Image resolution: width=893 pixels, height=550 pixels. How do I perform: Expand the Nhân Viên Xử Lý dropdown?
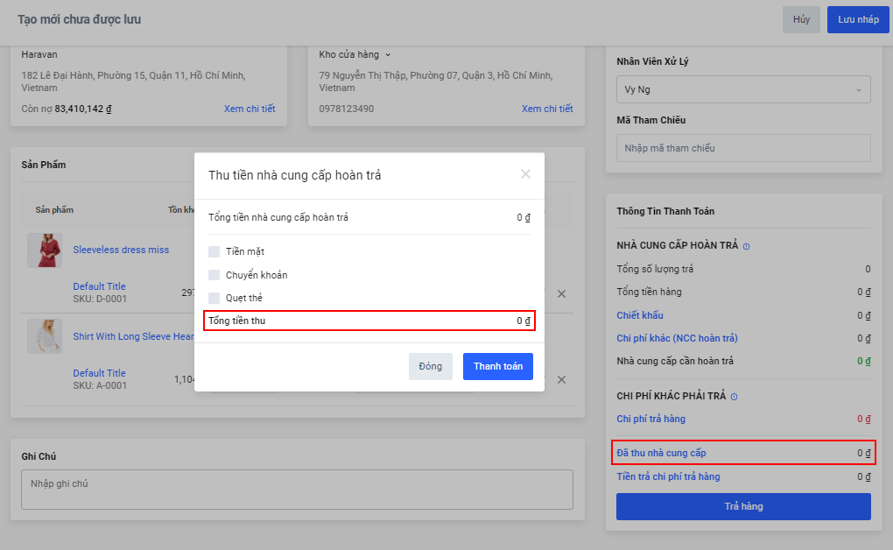coord(743,89)
